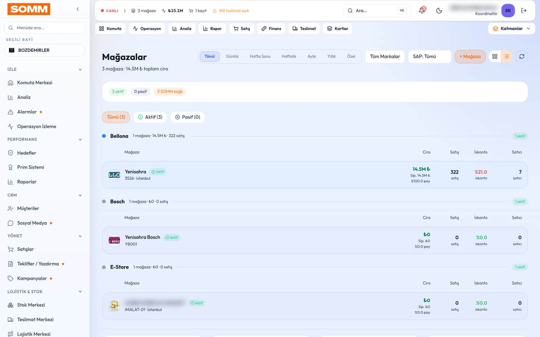Viewport: 540px width, 337px height.
Task: Collapse the sidebar with the chevron
Action: (x=78, y=9)
